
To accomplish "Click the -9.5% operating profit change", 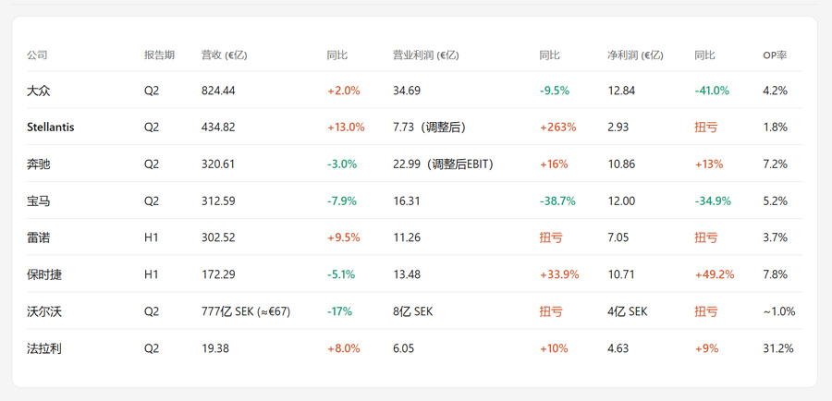I will click(555, 91).
